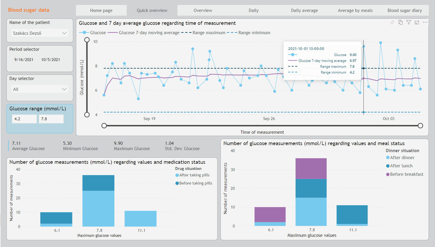Expand the Day selector dropdown showing All
Viewport: 435px width, 247px height.
40,89
